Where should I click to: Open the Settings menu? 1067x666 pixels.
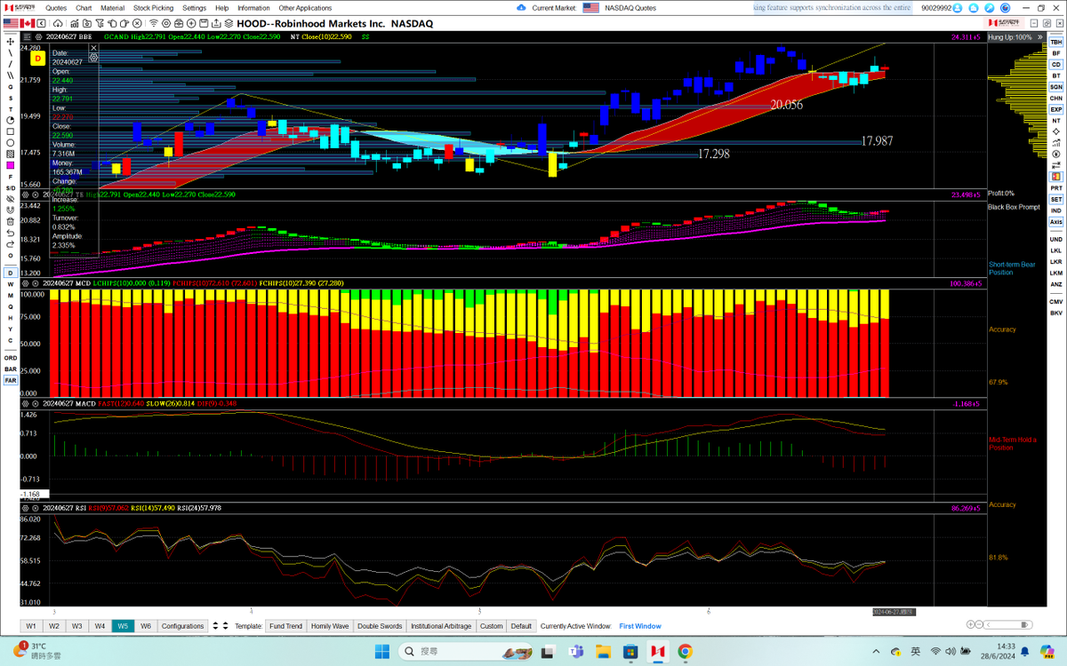(194, 8)
